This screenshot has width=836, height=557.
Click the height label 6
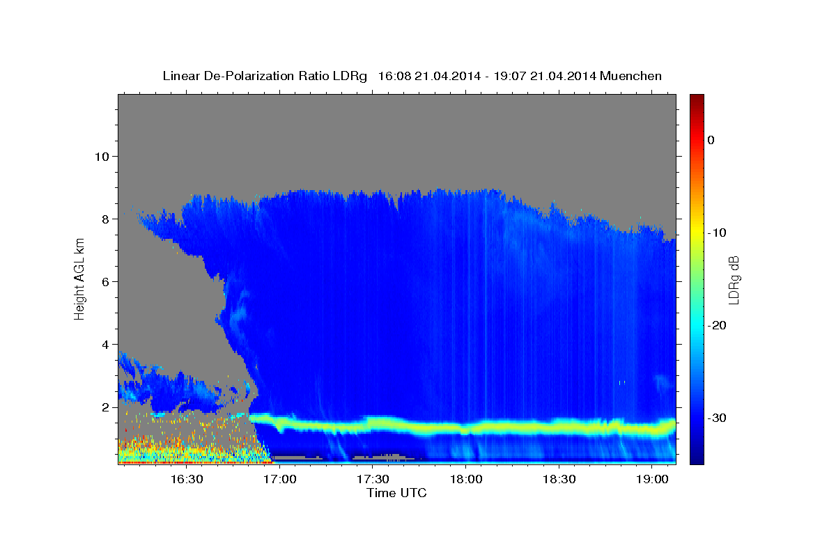click(x=104, y=281)
